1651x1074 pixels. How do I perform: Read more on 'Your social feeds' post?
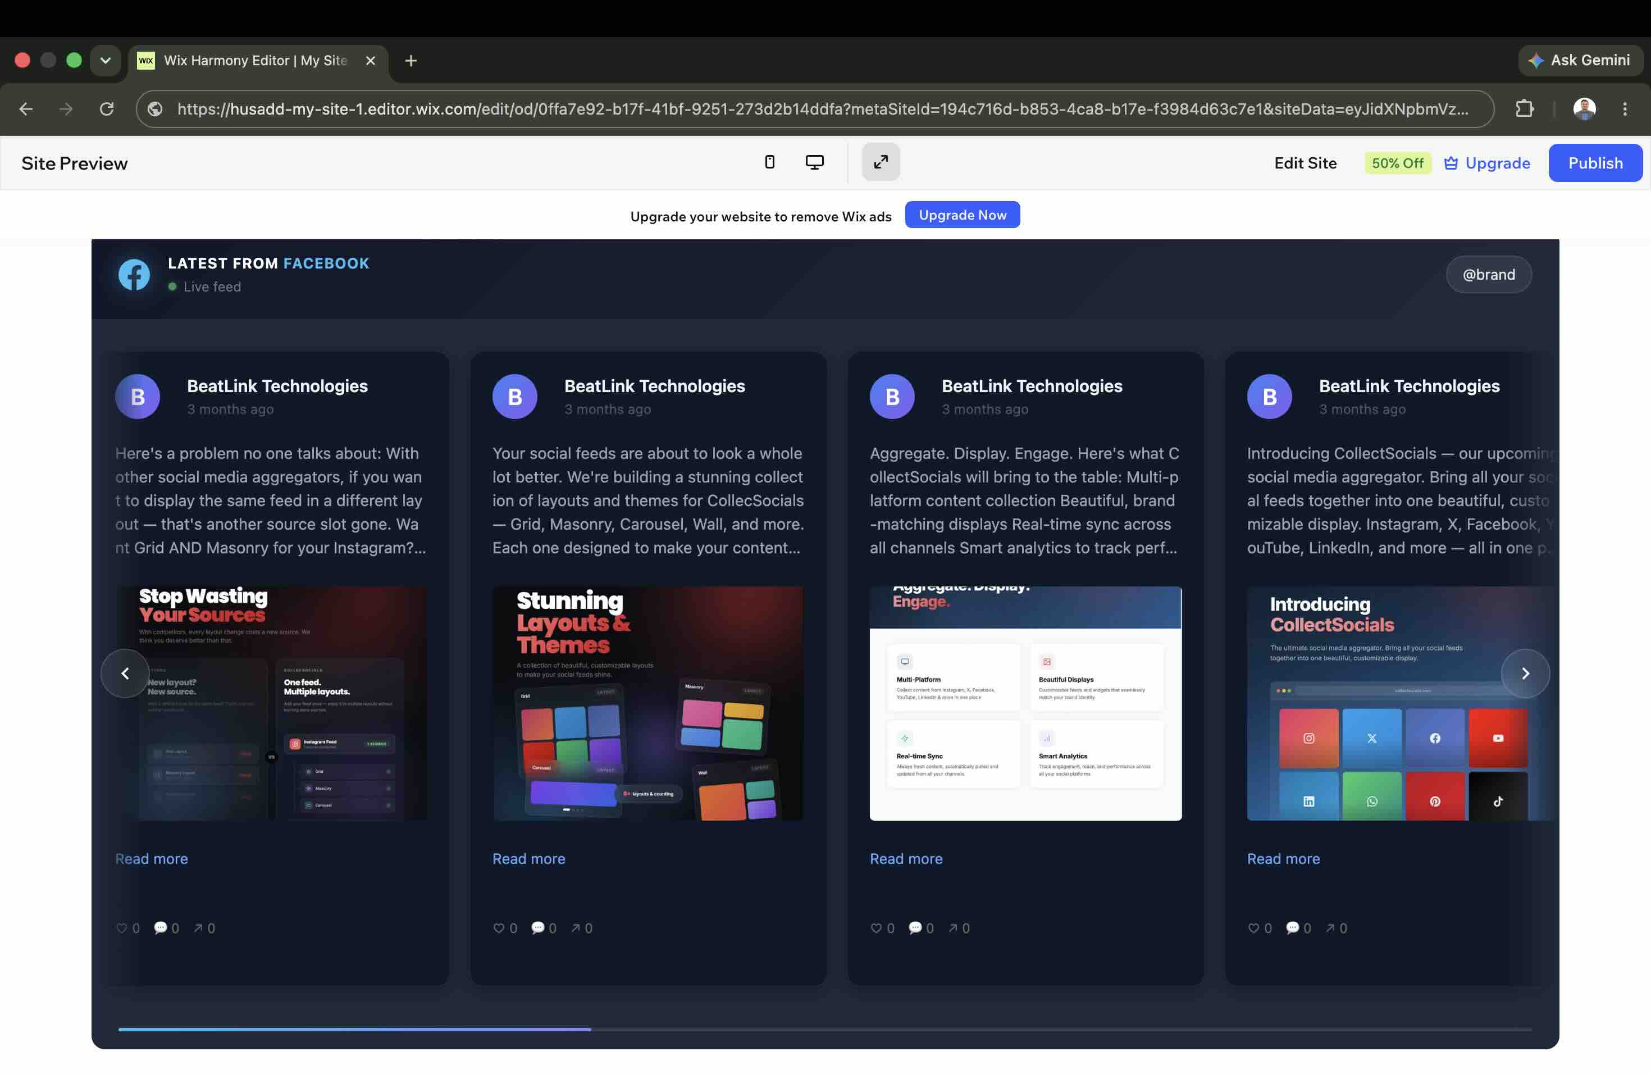click(528, 859)
